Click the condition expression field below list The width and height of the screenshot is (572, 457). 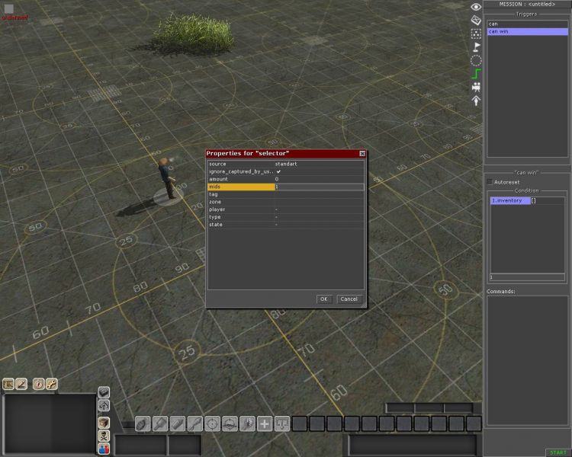pyautogui.click(x=527, y=277)
